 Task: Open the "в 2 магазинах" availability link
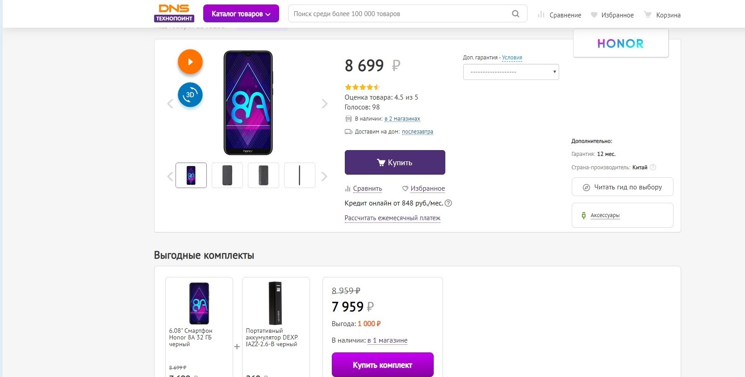point(402,119)
